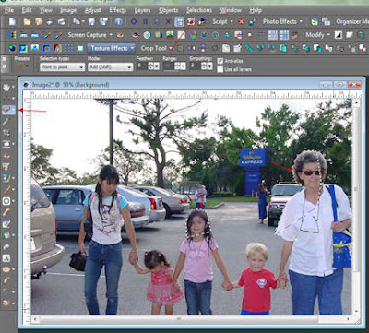
Task: Expand the Photo Effects dropdown
Action: (301, 22)
